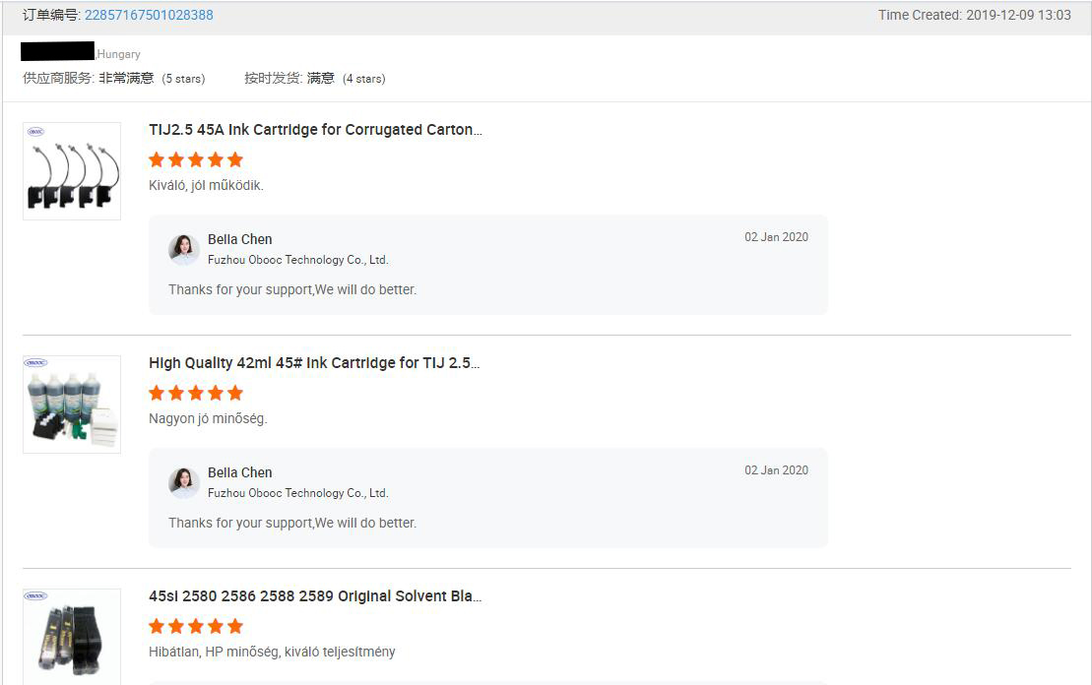Screen dimensions: 1092x685
Task: Click Bella Chen name in second reply
Action: (239, 472)
